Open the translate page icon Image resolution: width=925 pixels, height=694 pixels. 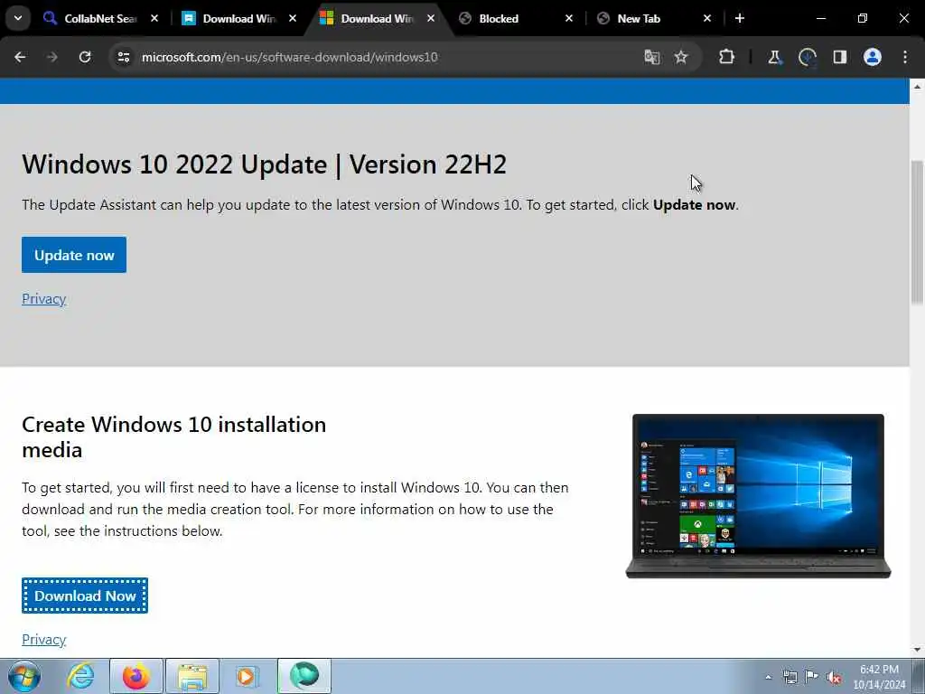(x=652, y=57)
